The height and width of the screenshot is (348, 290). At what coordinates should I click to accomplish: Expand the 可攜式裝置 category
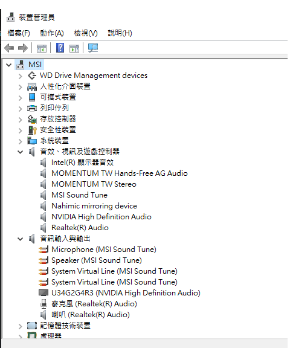[21, 98]
